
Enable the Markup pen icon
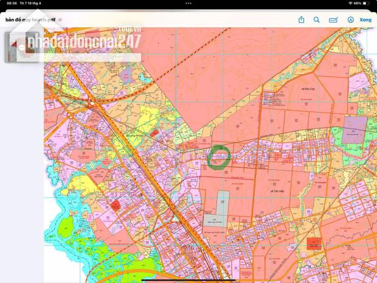[350, 19]
